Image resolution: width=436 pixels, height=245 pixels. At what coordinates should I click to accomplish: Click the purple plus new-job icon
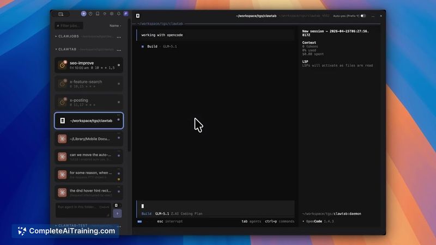[x=83, y=14]
